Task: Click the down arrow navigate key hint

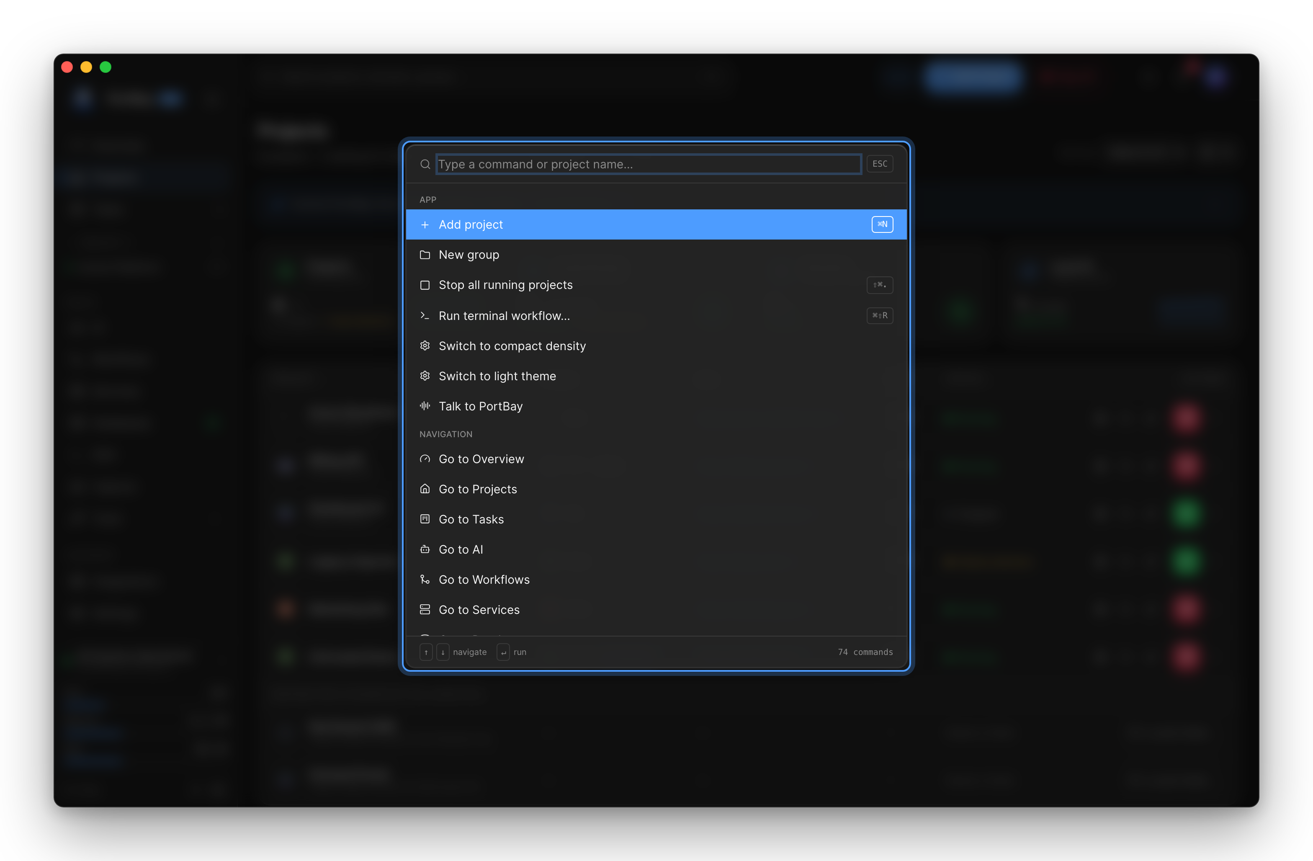Action: click(x=443, y=652)
